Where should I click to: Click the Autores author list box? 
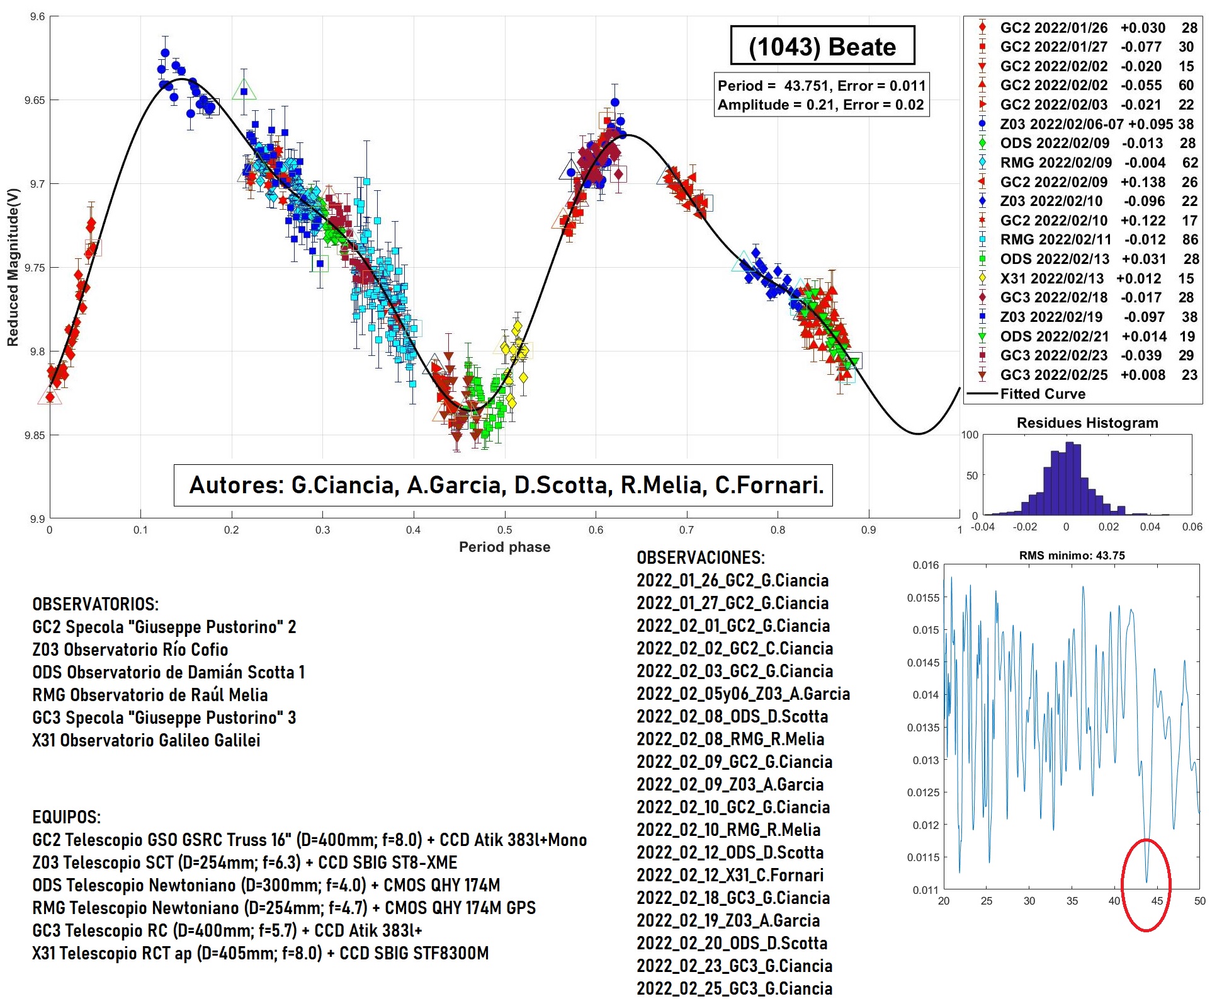[503, 485]
